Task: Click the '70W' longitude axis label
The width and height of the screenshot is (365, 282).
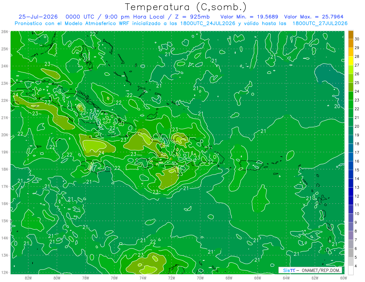Action: tap(200, 278)
